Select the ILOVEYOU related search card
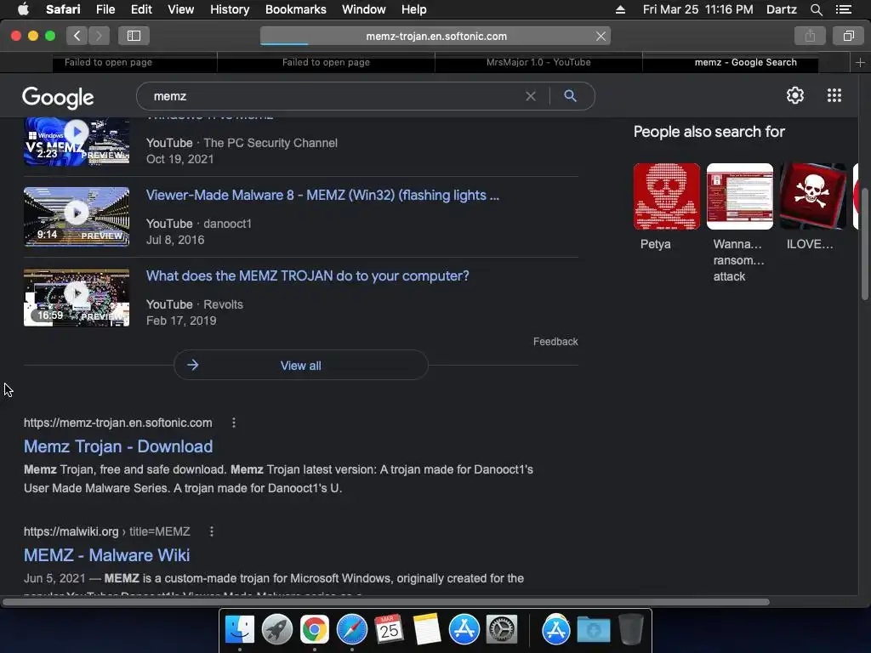The image size is (871, 653). coord(812,207)
